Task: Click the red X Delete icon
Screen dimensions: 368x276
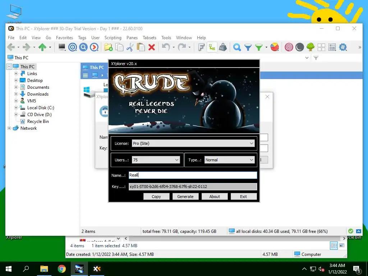Action: coord(152,47)
